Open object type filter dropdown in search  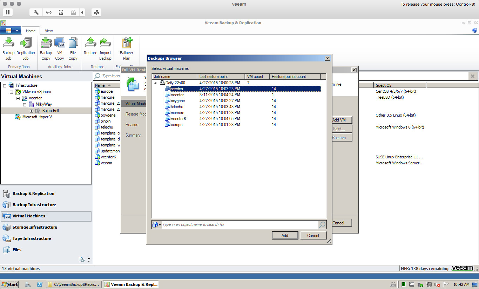156,225
